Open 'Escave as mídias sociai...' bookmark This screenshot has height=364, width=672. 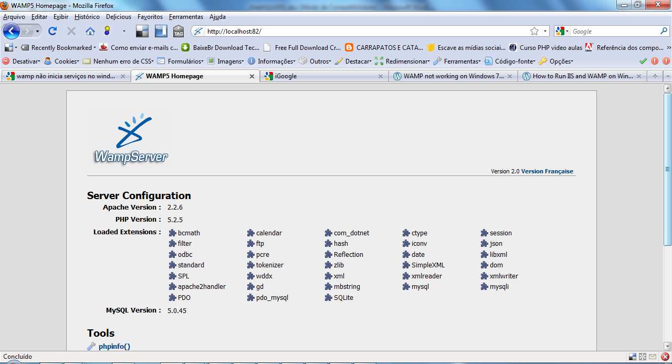(466, 47)
